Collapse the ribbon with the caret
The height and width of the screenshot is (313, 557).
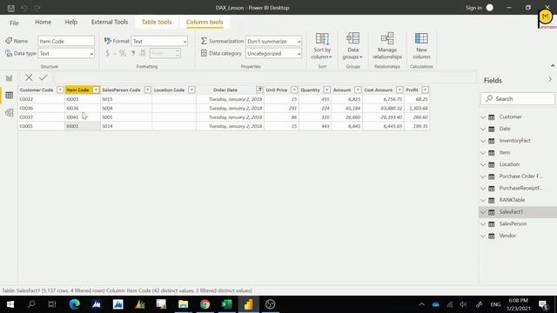click(553, 66)
